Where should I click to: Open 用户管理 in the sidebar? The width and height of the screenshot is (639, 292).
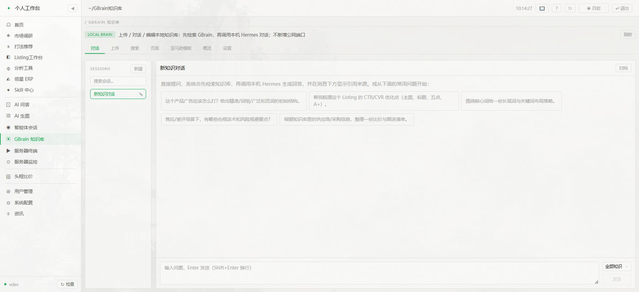[x=41, y=191]
